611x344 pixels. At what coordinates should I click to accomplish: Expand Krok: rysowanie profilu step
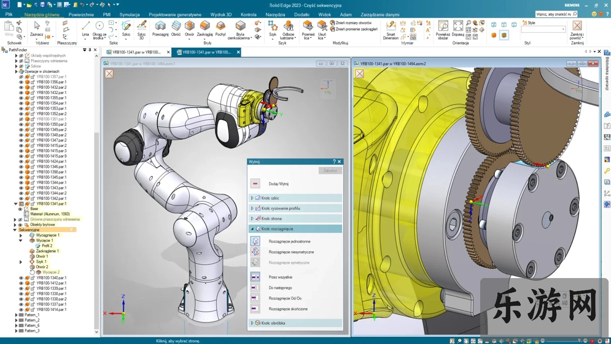coord(253,208)
